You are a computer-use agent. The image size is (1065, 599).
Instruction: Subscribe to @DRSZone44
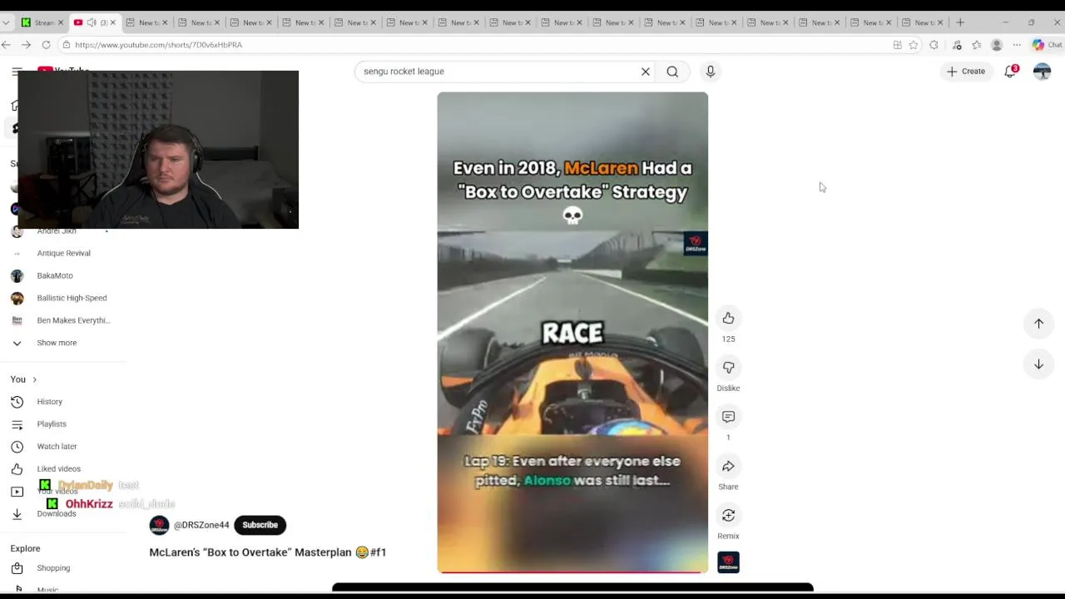[x=260, y=525]
